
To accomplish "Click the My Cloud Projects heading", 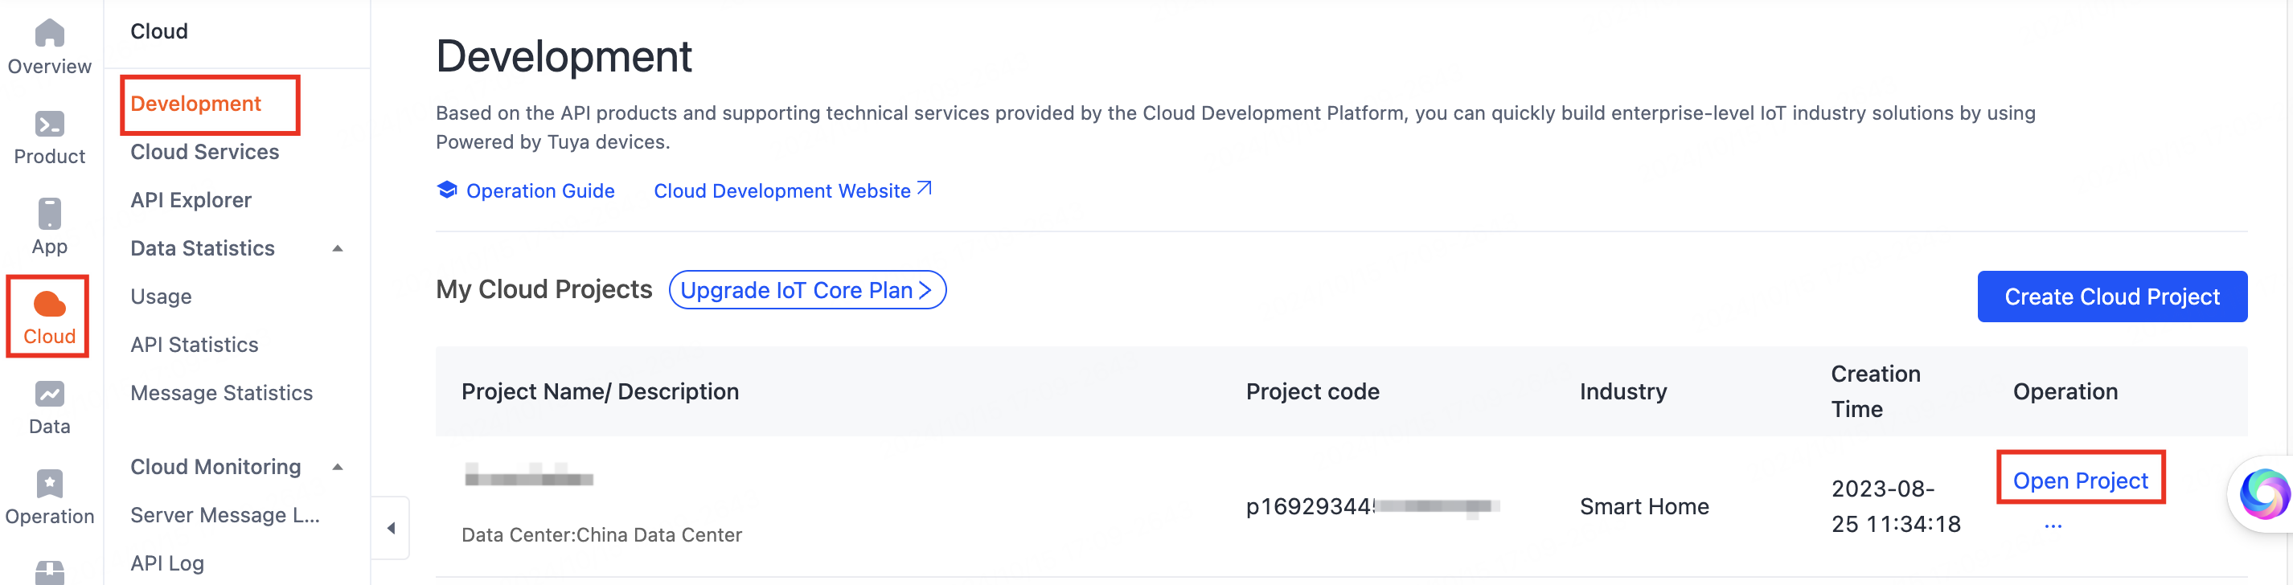I will click(x=544, y=290).
